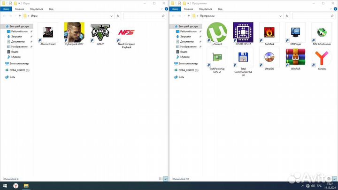
Task: Open Quick Access toolbar dropdown in Программы window
Action: click(188, 3)
